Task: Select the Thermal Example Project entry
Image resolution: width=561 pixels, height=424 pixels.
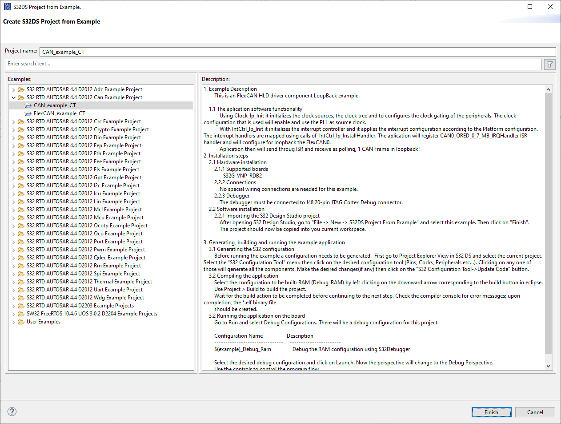Action: 88,281
